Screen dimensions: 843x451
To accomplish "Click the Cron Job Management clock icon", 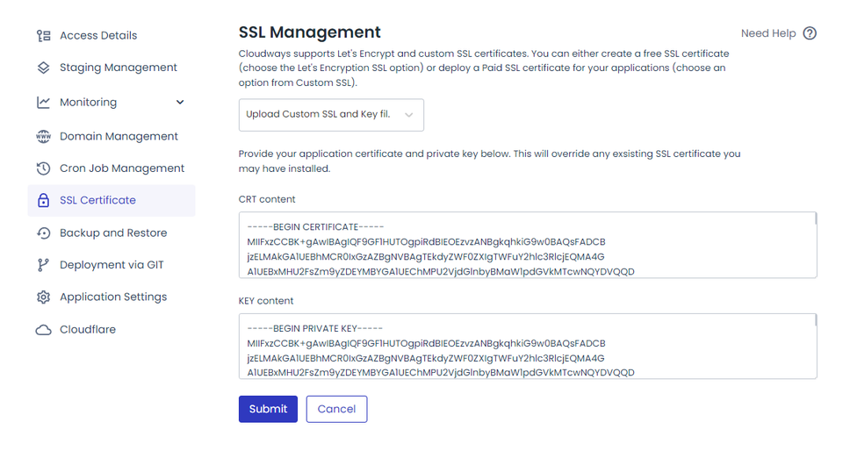I will 43,168.
